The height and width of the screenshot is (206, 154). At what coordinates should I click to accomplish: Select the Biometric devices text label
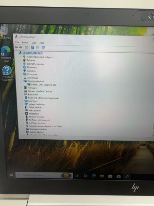click(35, 64)
